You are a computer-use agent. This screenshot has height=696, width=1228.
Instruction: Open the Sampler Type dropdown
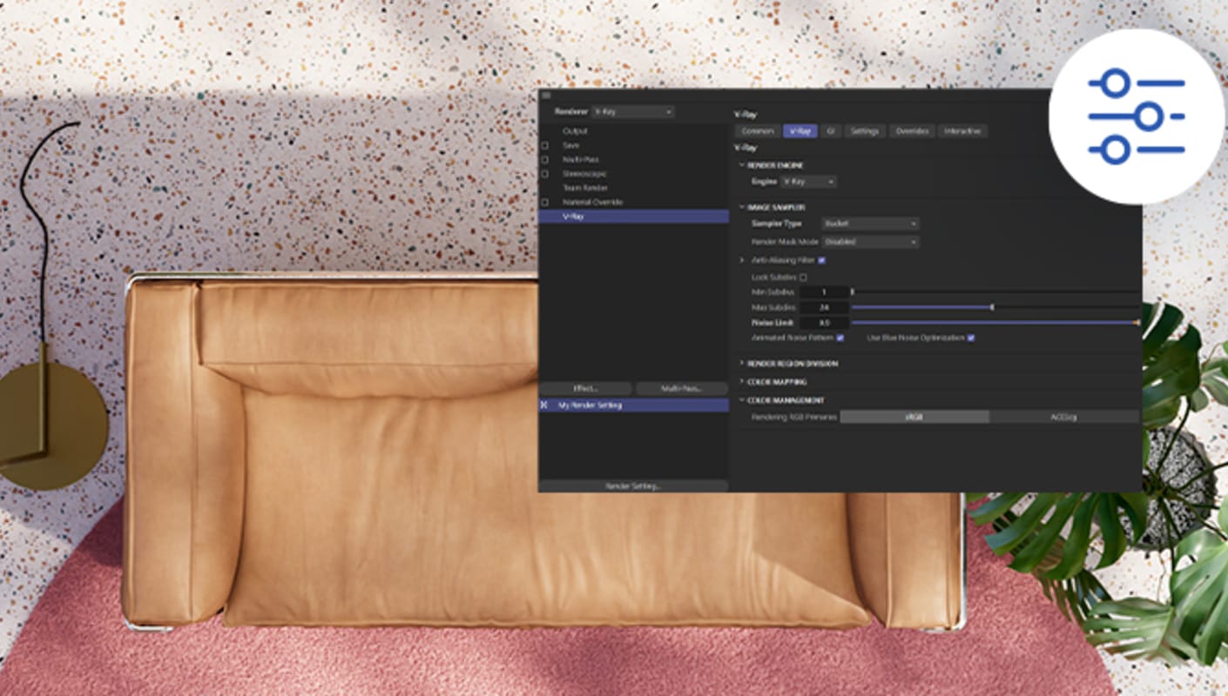coord(870,224)
